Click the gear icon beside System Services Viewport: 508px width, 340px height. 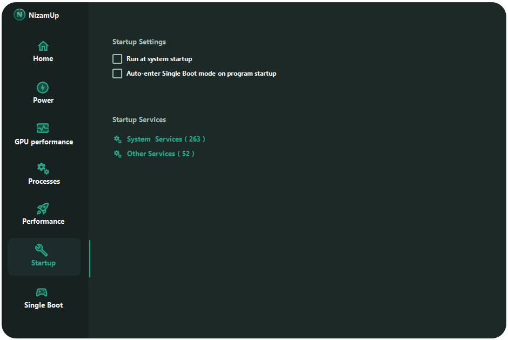(117, 139)
